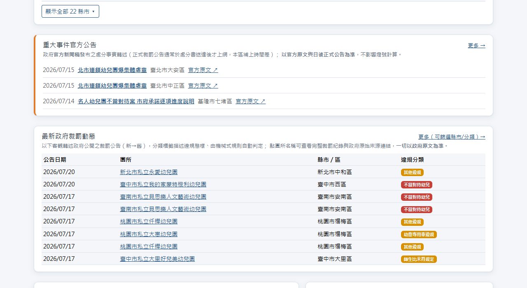Expand the 顯示全部 22 縣市 dropdown
The width and height of the screenshot is (527, 288).
pos(70,12)
